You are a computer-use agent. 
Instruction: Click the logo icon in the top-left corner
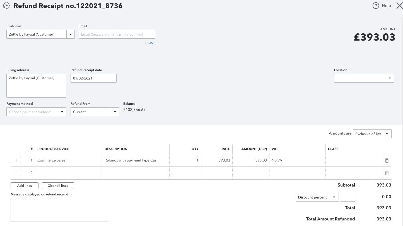(6, 5)
